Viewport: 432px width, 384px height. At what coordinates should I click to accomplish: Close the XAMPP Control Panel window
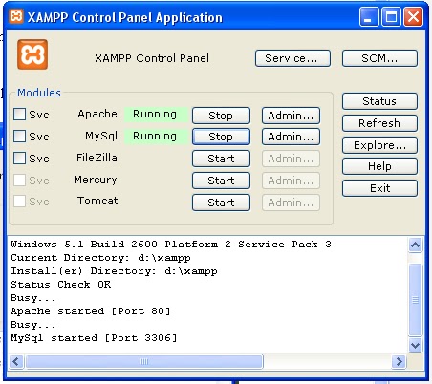(413, 16)
